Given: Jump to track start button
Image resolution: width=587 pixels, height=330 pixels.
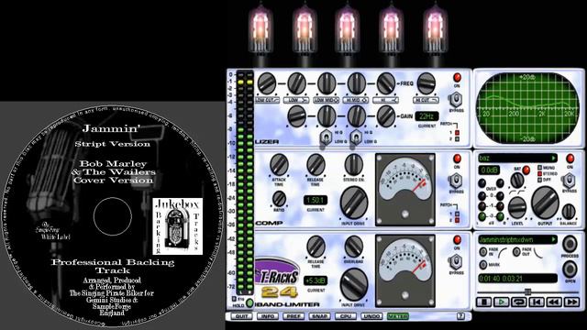Looking at the screenshot, I should click(537, 302).
